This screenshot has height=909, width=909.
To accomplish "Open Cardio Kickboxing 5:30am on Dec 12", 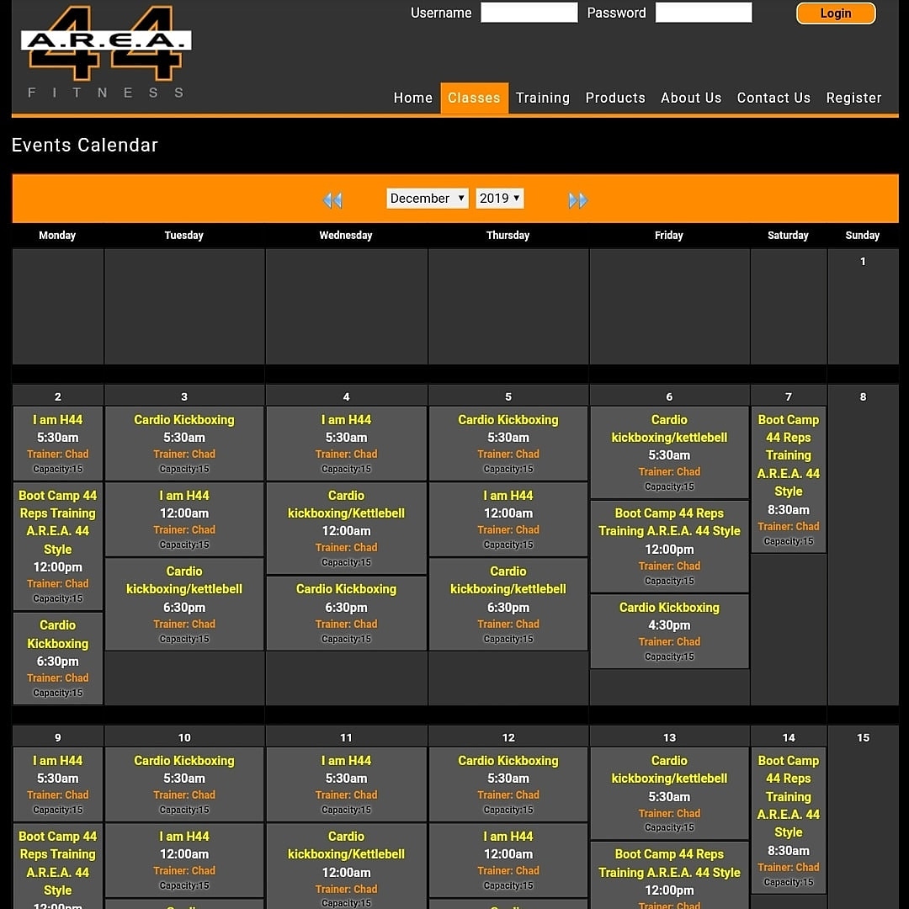I will (508, 784).
